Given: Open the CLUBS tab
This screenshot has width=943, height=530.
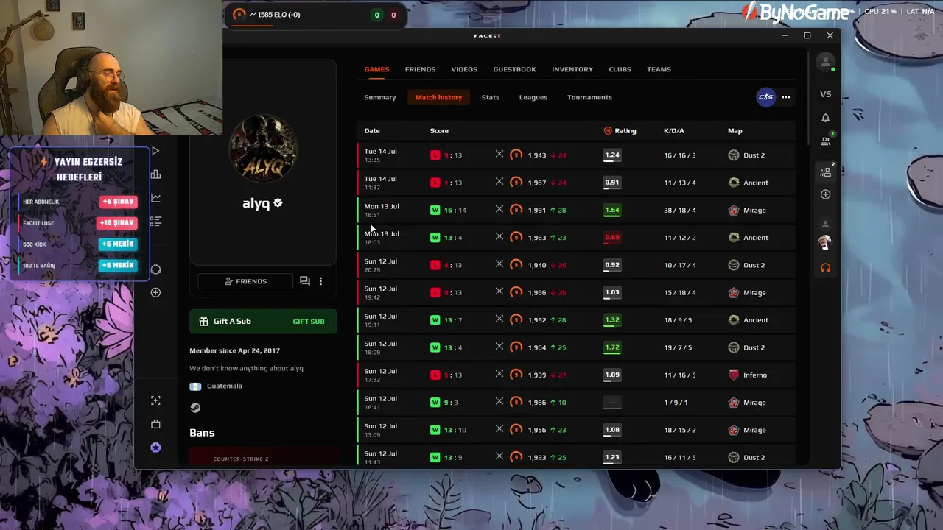Looking at the screenshot, I should click(x=620, y=69).
